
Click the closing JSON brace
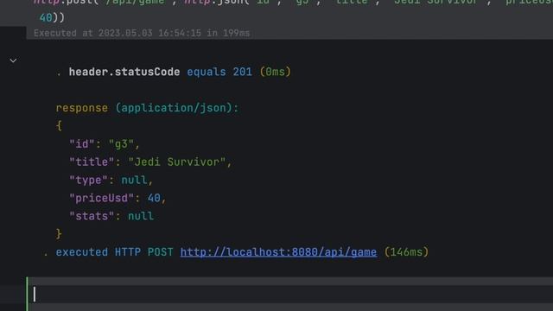click(x=59, y=234)
